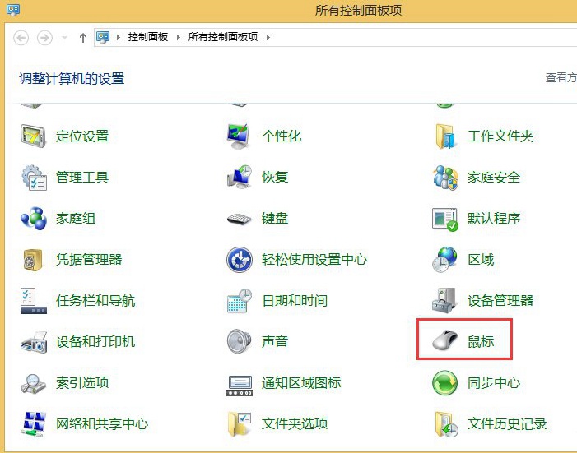Open the 文件夹选项 link
Screen dimensions: 577x453
click(295, 424)
